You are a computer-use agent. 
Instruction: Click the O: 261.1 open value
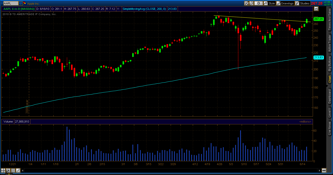point(57,9)
